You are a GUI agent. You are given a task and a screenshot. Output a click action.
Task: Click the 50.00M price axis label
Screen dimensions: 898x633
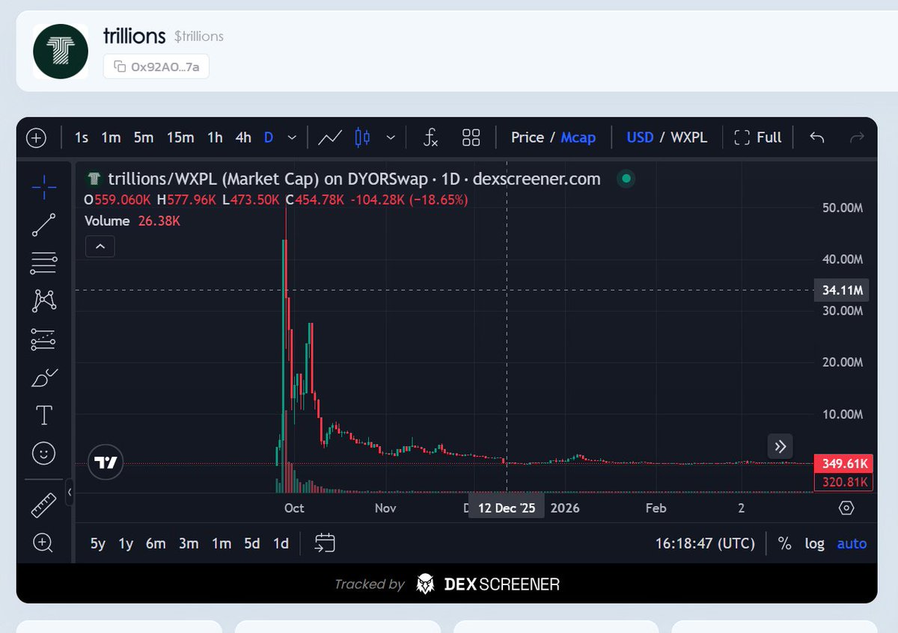point(842,208)
